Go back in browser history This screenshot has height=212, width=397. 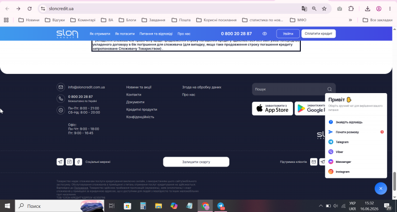click(7, 9)
